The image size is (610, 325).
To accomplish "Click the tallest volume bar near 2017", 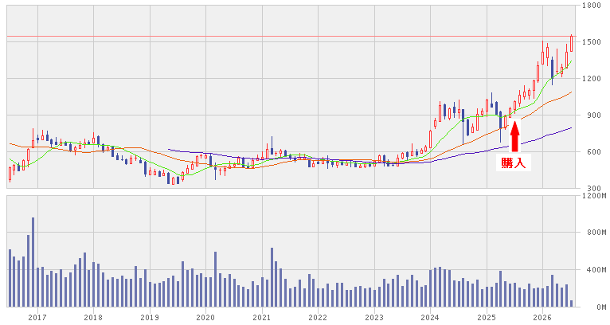I will click(x=33, y=262).
